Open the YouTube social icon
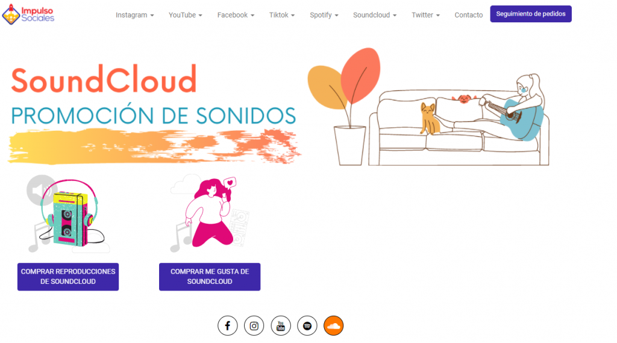 pos(281,326)
